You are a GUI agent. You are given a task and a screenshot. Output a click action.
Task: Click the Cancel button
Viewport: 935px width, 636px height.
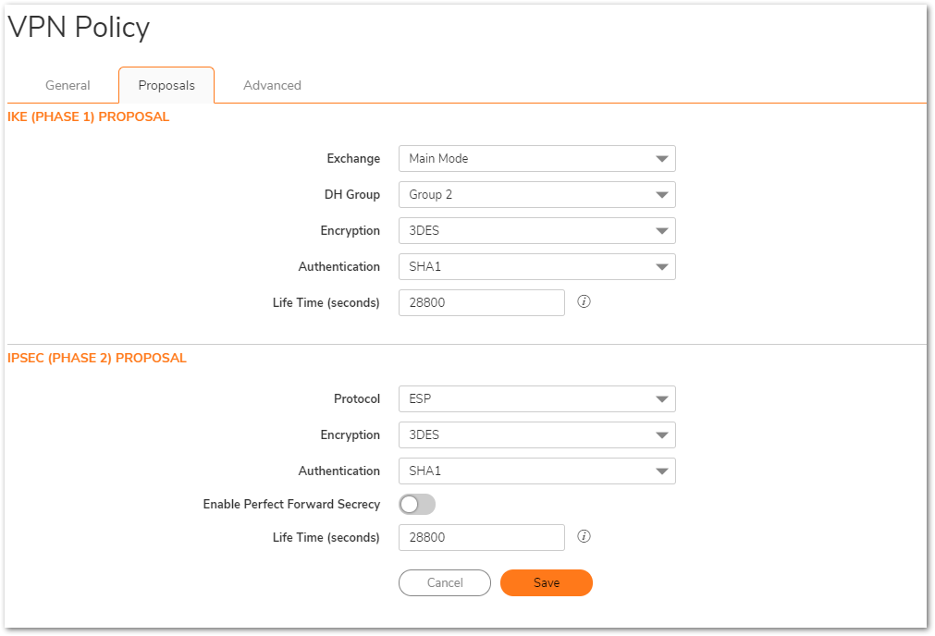click(x=445, y=583)
